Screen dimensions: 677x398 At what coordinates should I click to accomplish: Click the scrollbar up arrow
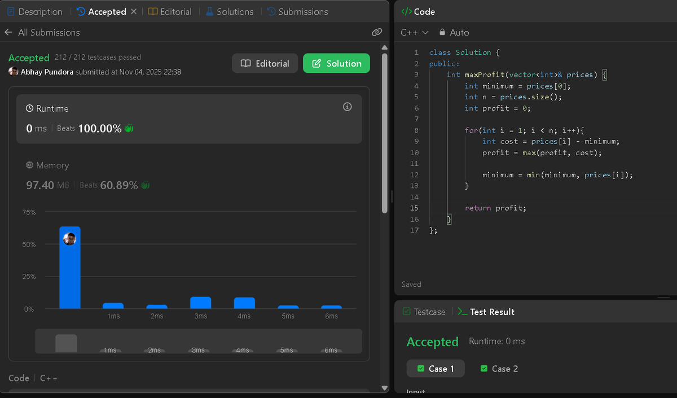tap(385, 47)
